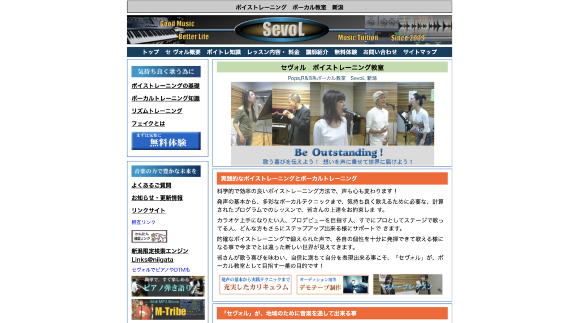Click the M-Tribe banner image
The width and height of the screenshot is (579, 323).
(x=168, y=309)
